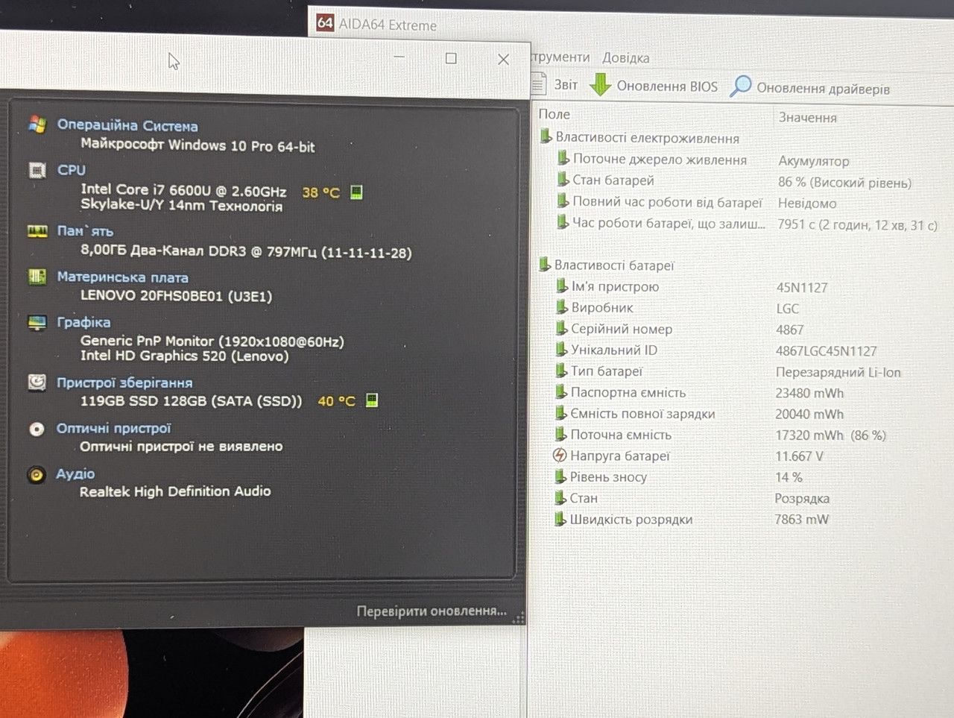Click the Intel Core i7 6600U text
The image size is (954, 718).
(x=183, y=190)
